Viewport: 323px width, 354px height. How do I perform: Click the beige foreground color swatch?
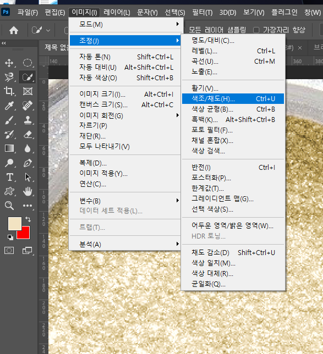click(15, 224)
